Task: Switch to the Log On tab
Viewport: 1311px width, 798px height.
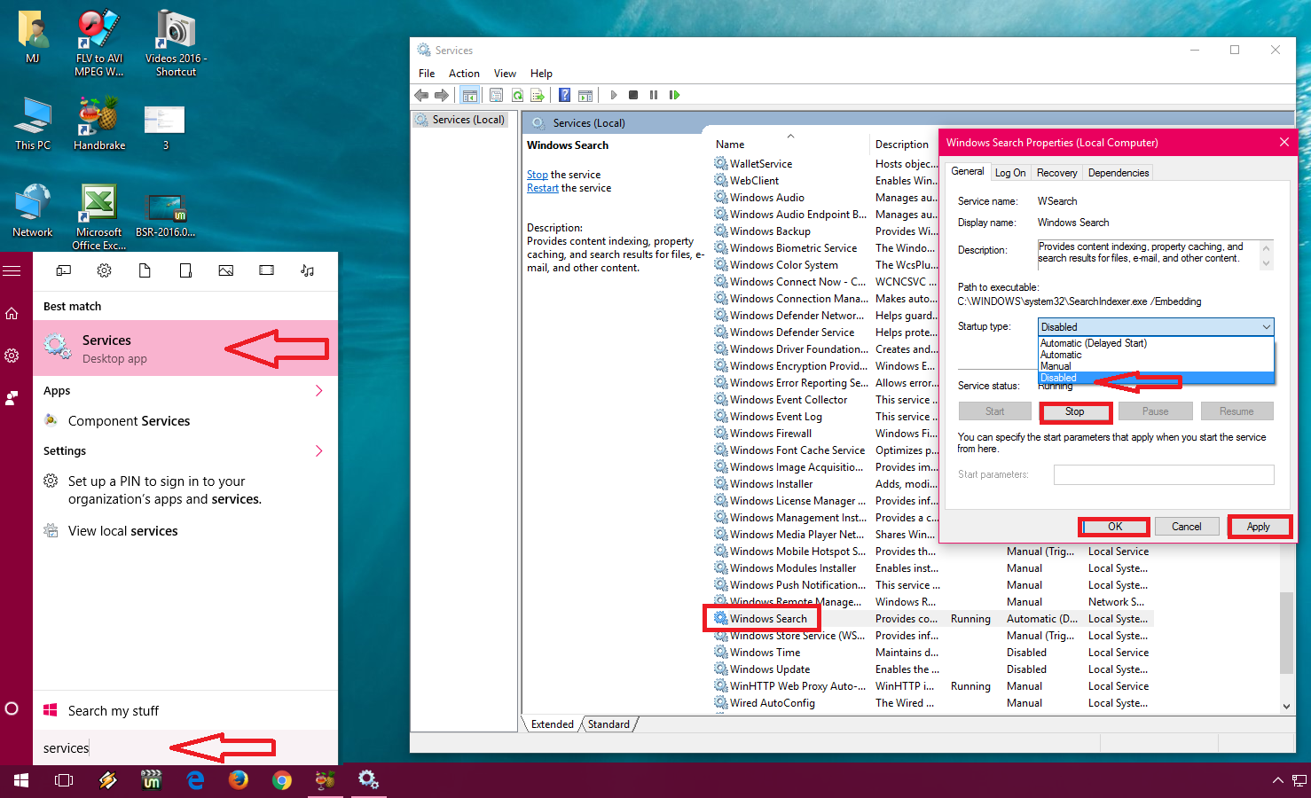Action: tap(1010, 172)
